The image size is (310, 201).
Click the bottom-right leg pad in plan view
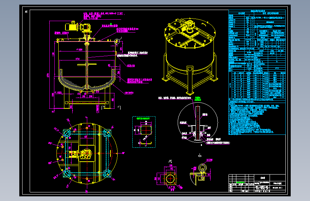[107, 173]
